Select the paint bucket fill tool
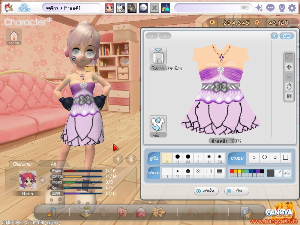This screenshot has width=300, height=225. [x=287, y=173]
